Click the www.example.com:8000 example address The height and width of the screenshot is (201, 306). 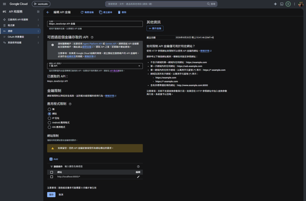(192, 85)
